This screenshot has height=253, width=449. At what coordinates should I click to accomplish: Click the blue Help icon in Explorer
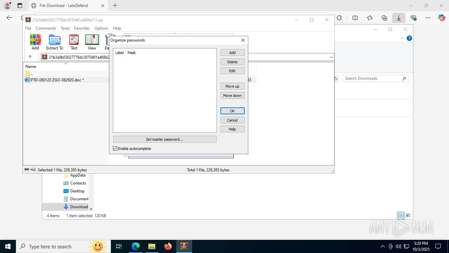coord(409,38)
